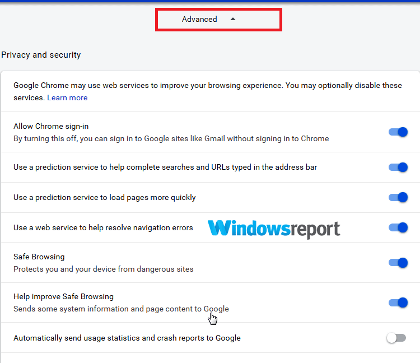Viewport: 420px width, 363px height.
Task: Open the Learn more link
Action: click(67, 98)
